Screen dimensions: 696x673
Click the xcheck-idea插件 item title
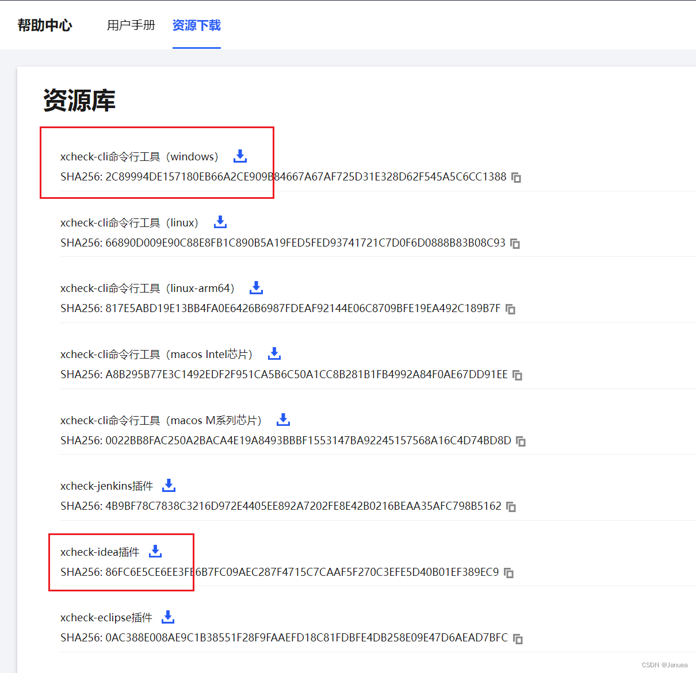[x=100, y=551]
